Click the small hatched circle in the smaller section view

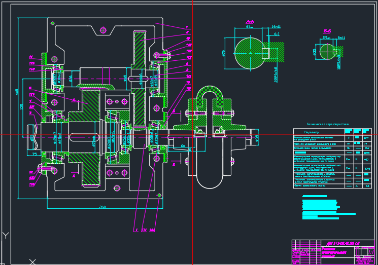coord(327,51)
